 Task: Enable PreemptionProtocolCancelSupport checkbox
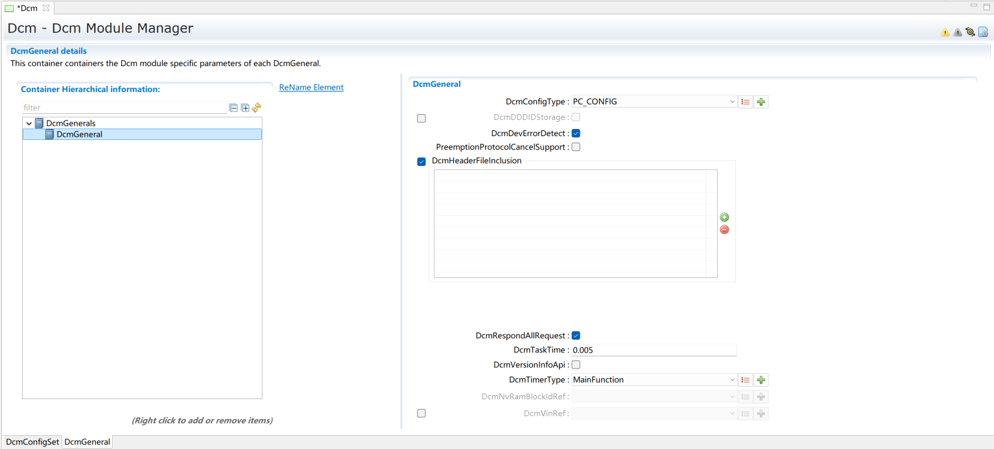coord(576,147)
